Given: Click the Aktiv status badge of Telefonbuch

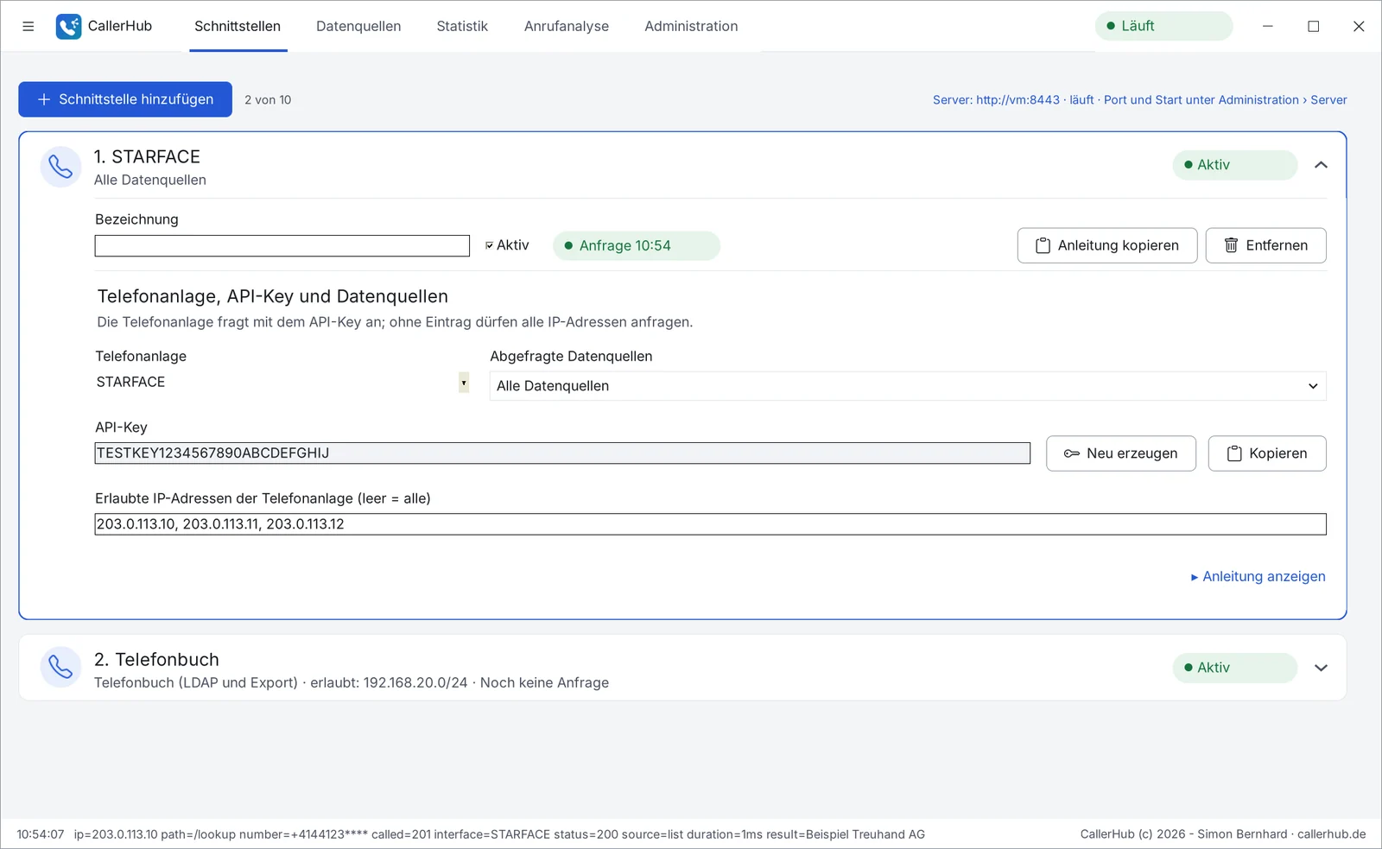Looking at the screenshot, I should tap(1234, 668).
